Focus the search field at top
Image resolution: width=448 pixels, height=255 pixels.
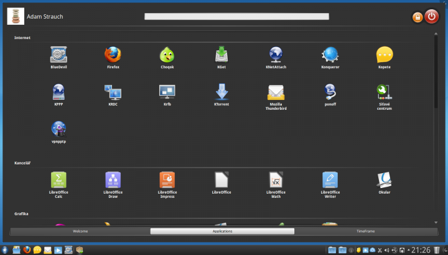236,17
